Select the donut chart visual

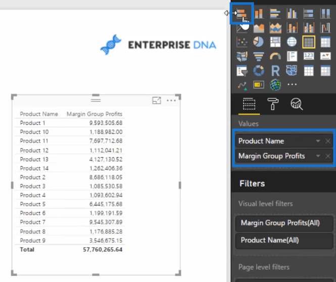click(259, 71)
